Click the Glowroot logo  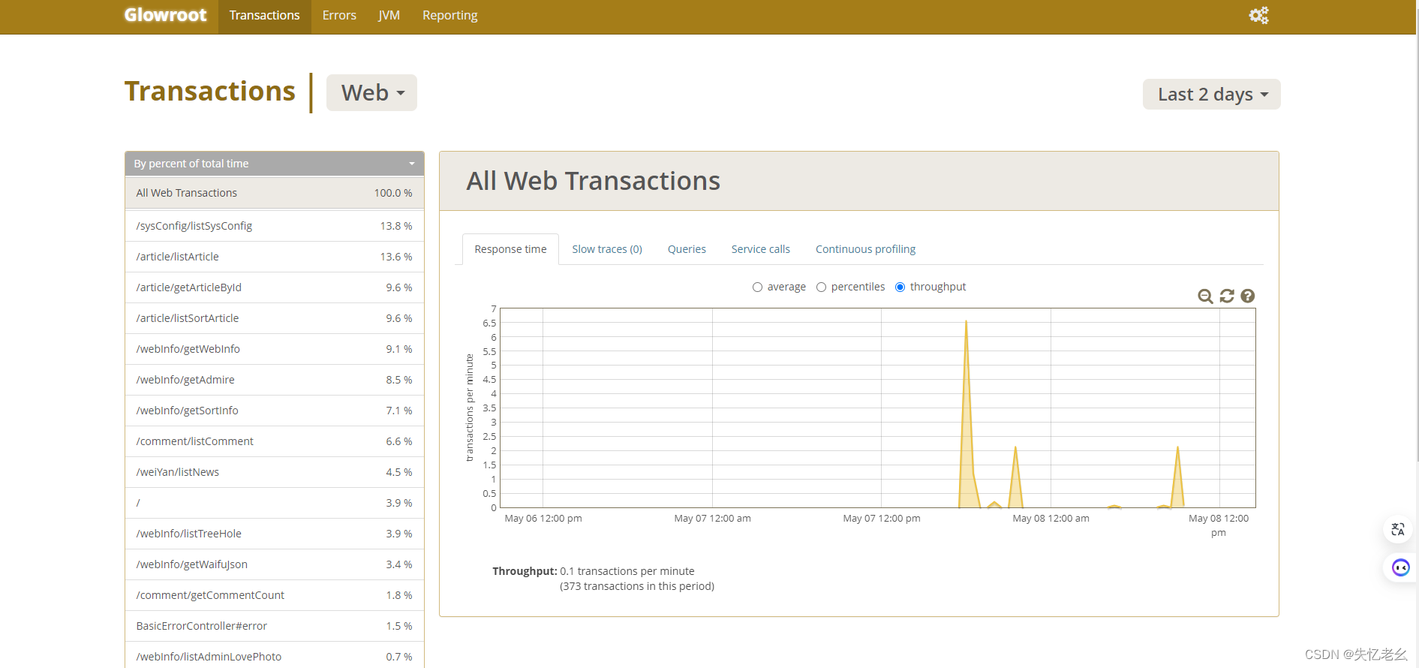[x=165, y=15]
